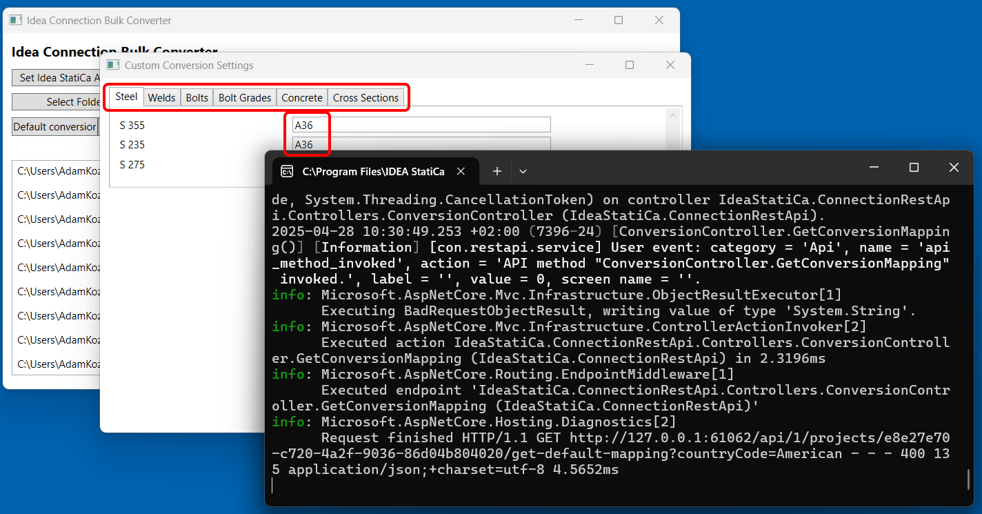Click the Set Idea StatiCa button
Image resolution: width=982 pixels, height=514 pixels.
[x=57, y=77]
